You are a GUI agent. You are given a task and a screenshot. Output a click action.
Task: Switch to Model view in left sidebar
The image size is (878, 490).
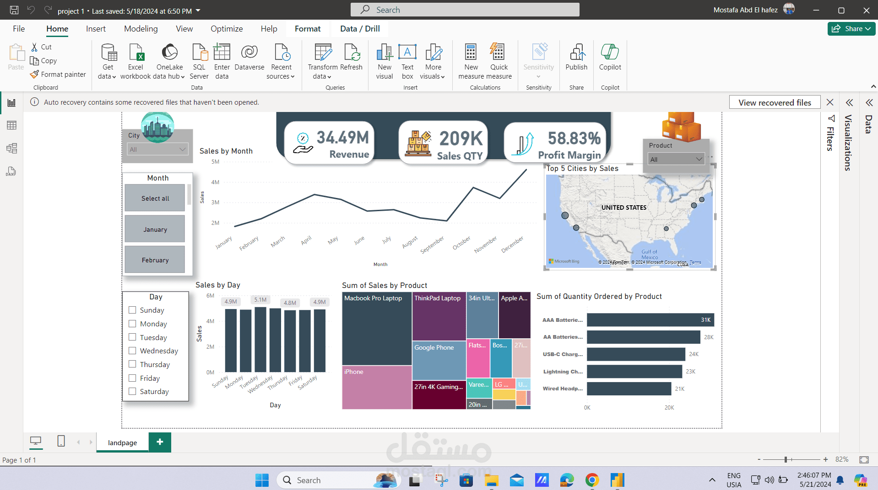point(11,148)
